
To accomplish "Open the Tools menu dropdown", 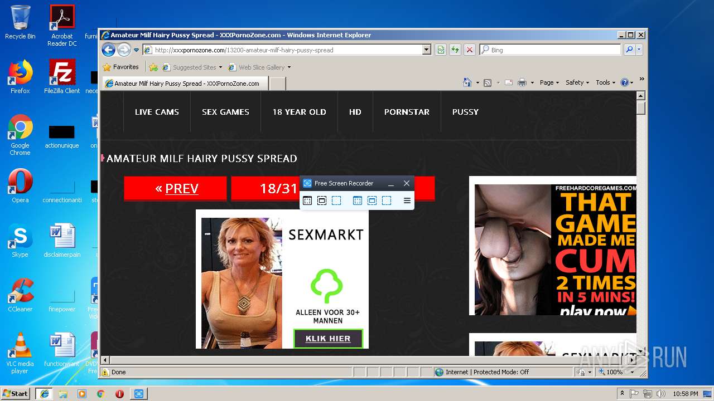I will click(605, 82).
